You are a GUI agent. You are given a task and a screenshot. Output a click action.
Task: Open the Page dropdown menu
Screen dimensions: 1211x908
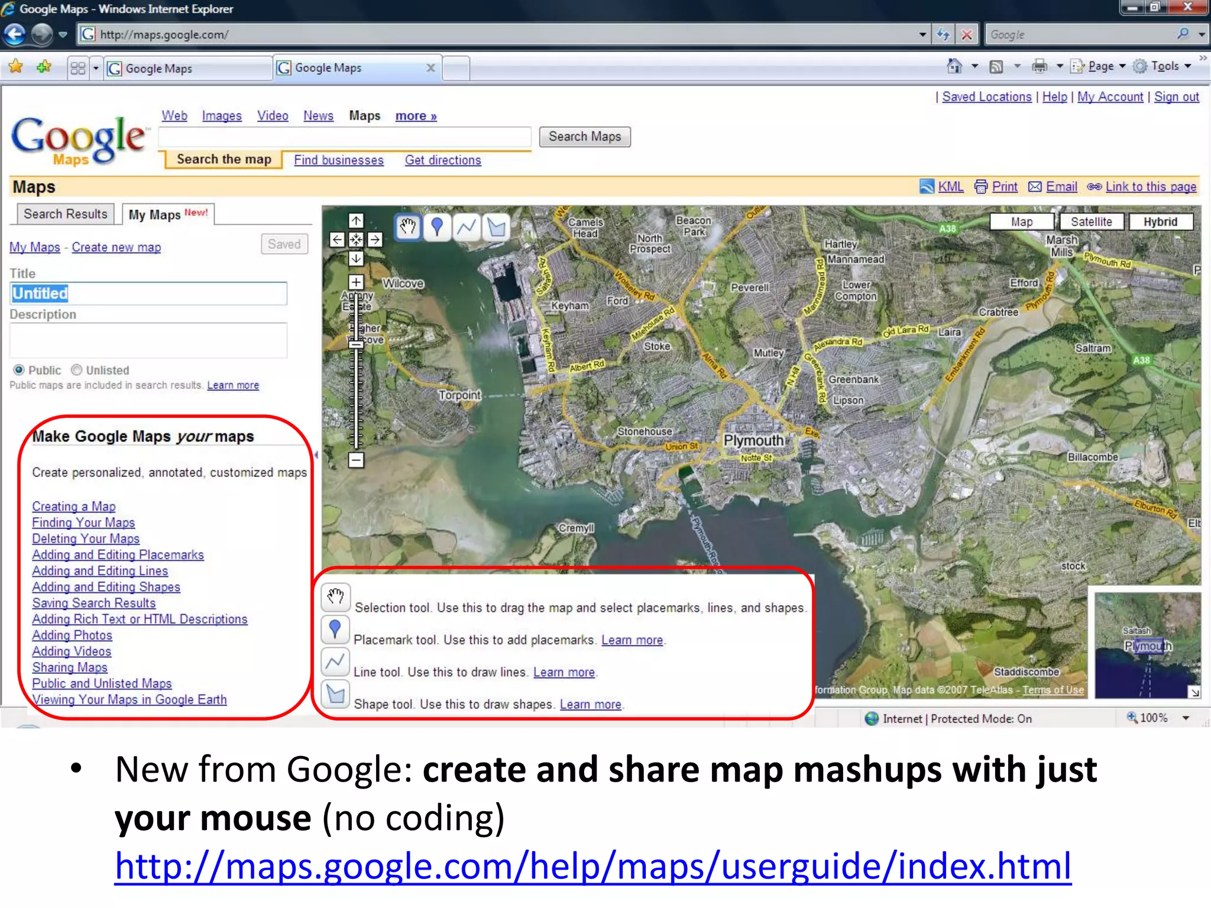[1105, 66]
